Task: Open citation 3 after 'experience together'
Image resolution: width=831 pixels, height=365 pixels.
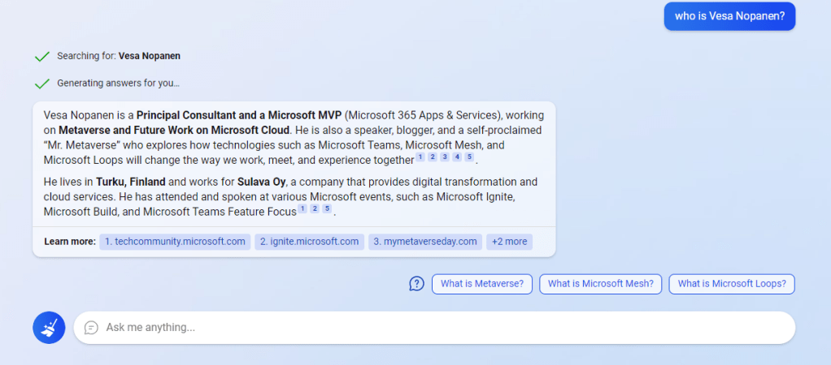Action: pyautogui.click(x=445, y=157)
